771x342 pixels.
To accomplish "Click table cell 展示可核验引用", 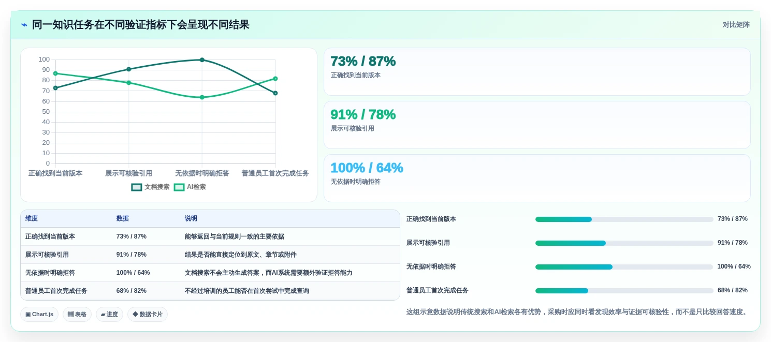I will [x=47, y=255].
